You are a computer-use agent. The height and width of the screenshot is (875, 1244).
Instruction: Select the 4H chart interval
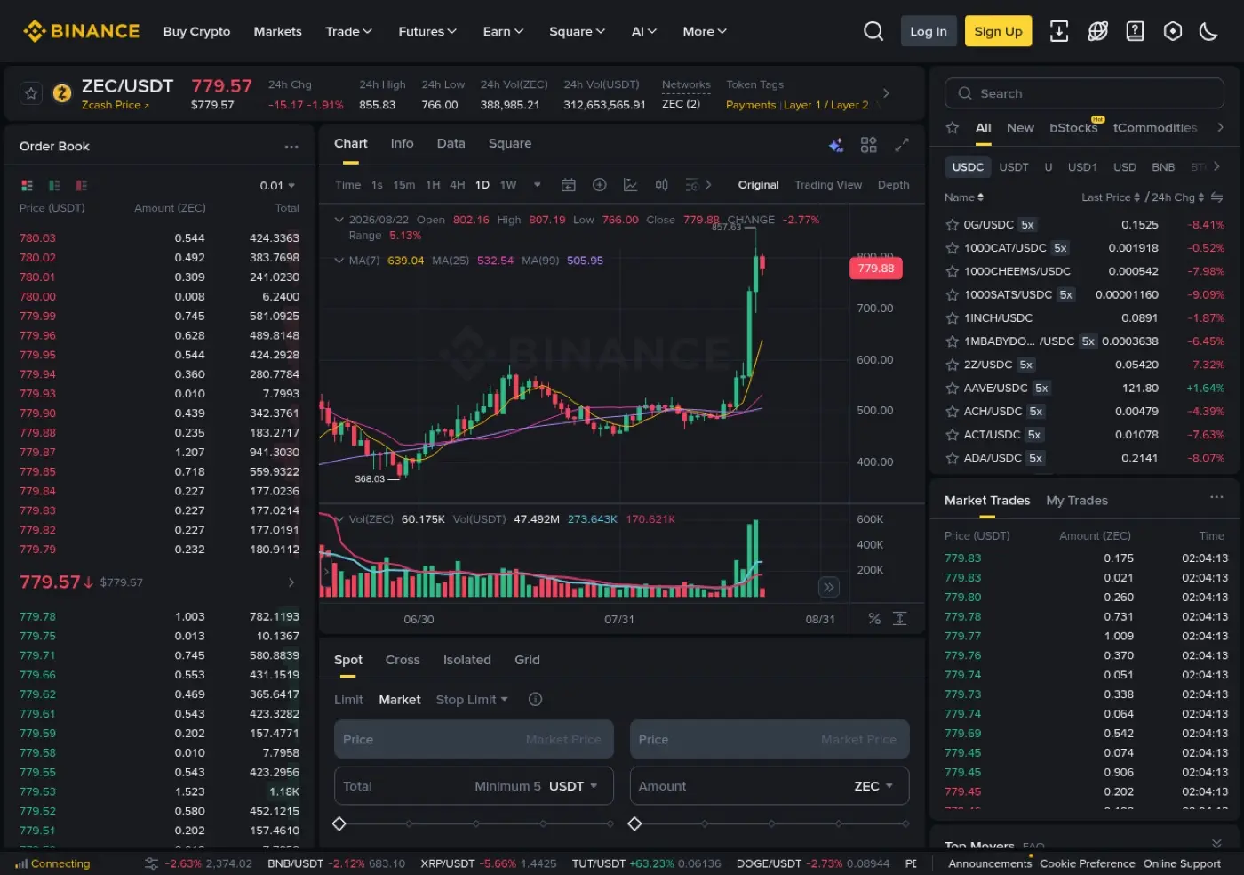(x=457, y=185)
